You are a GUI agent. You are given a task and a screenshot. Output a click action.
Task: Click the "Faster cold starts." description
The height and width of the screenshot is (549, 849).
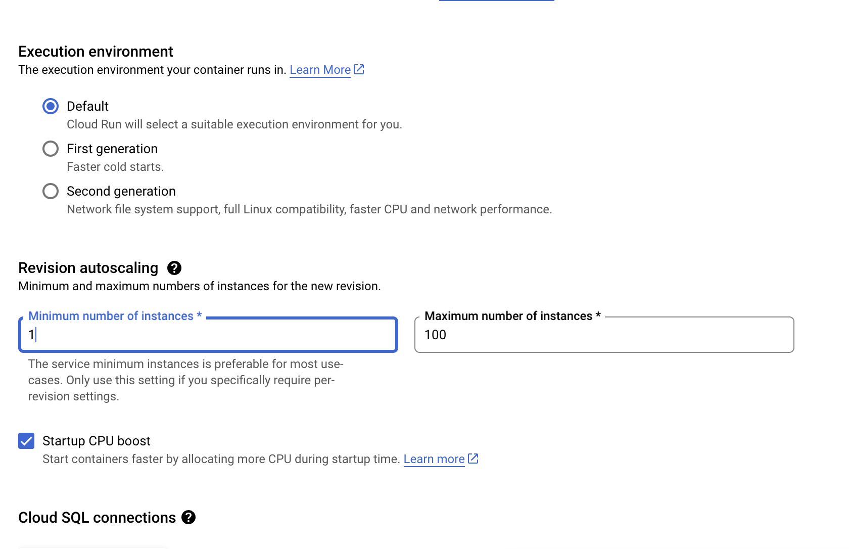pyautogui.click(x=115, y=167)
